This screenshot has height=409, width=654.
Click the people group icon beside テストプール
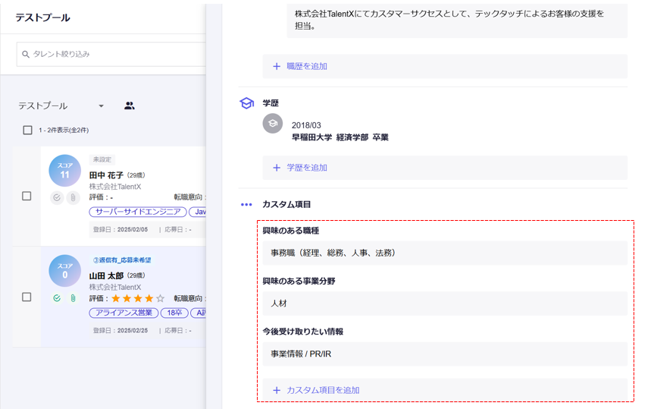tap(130, 105)
